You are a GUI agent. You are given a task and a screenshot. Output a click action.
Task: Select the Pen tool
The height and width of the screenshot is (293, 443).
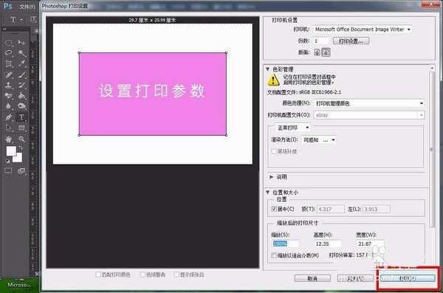click(9, 117)
